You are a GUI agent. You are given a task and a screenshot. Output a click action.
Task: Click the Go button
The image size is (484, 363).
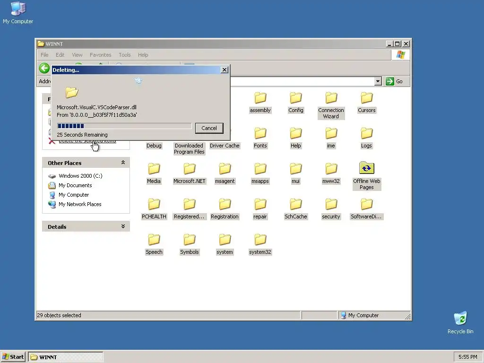(395, 81)
